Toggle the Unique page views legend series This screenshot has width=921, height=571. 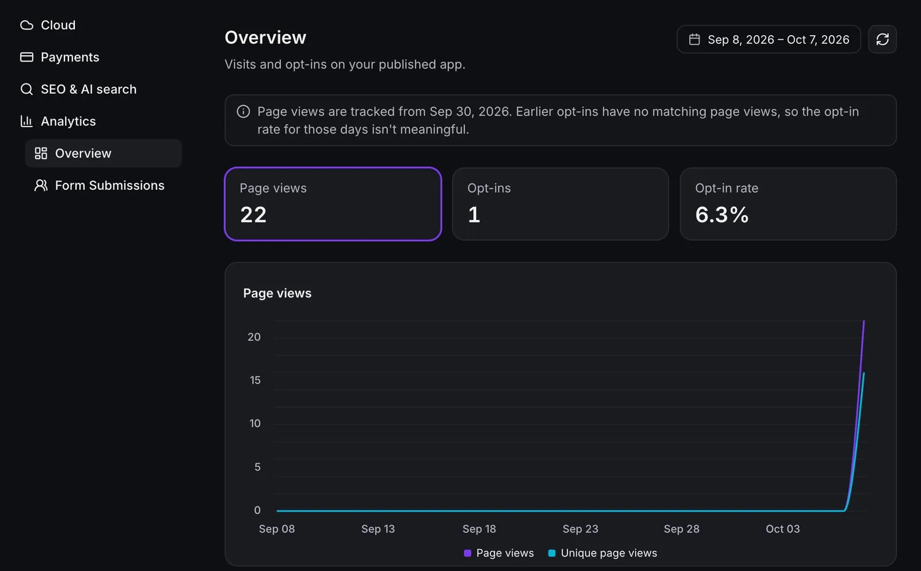tap(603, 553)
